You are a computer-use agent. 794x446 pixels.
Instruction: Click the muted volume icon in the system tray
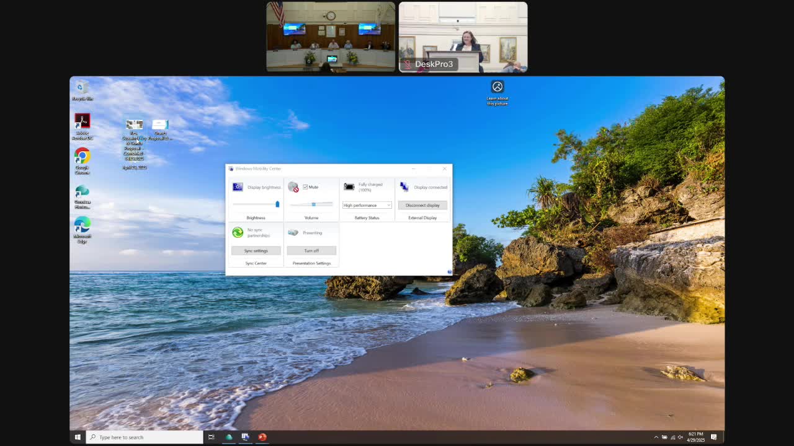coord(680,437)
